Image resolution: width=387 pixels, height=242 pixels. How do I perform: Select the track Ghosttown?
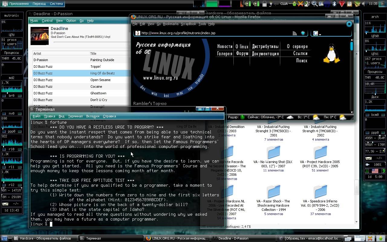[x=81, y=93]
